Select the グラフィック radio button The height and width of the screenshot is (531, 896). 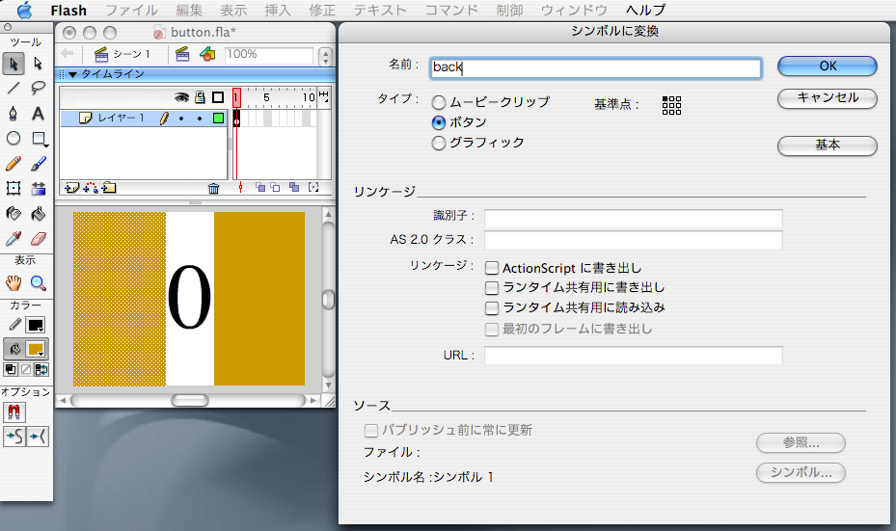click(439, 144)
